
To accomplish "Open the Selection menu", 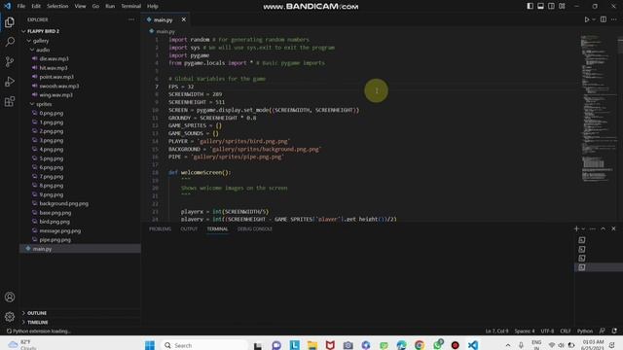I will [x=57, y=6].
